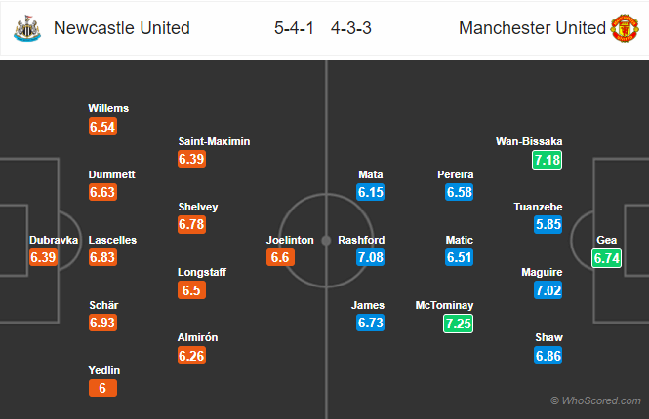
Task: Click Schär's orange 6.93 rating badge
Action: click(x=102, y=323)
